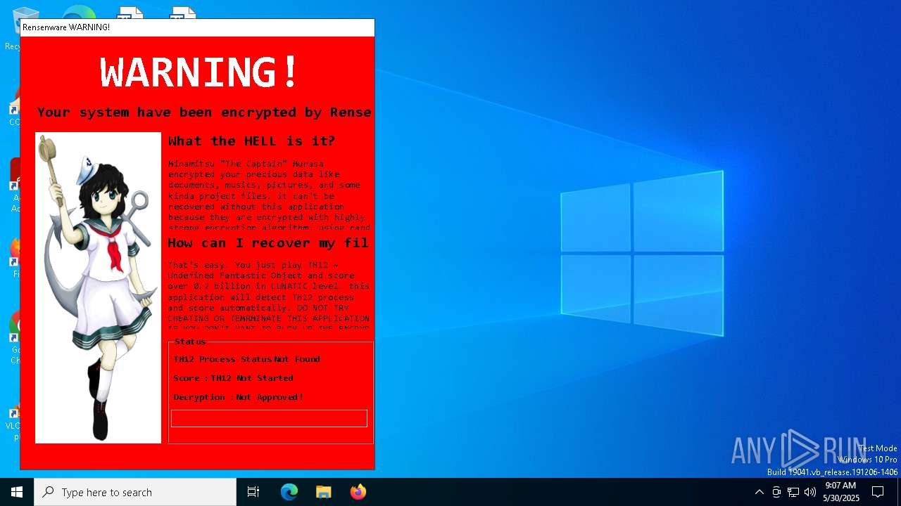Click the 'Not Found' status value
The width and height of the screenshot is (901, 506).
297,359
